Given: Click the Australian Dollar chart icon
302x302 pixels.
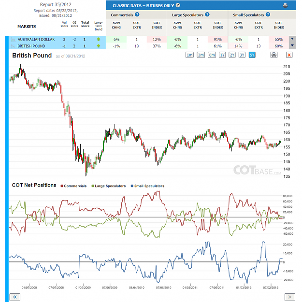Looking at the screenshot, I should pos(13,40).
